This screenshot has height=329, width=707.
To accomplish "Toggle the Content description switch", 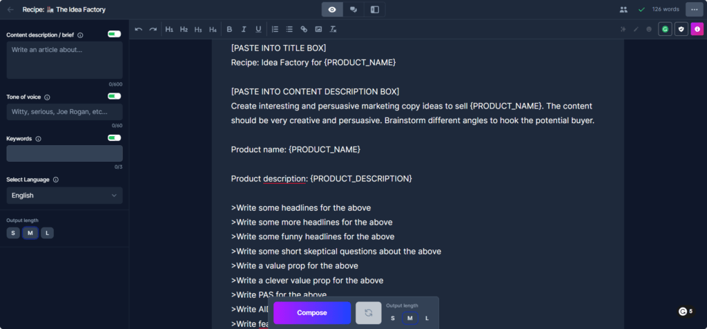I will pyautogui.click(x=114, y=34).
